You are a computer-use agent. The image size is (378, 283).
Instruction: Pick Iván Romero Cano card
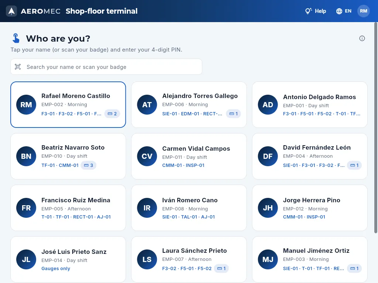189,208
